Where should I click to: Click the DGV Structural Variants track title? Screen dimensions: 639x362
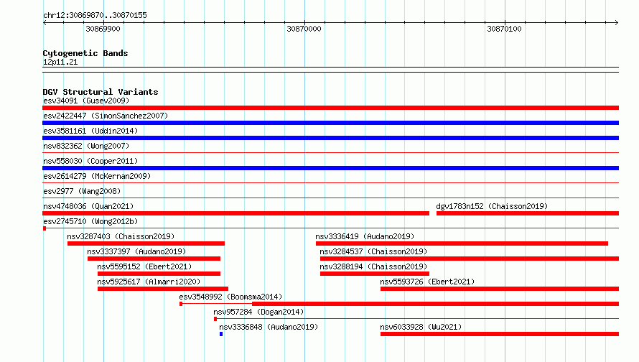[x=101, y=92]
